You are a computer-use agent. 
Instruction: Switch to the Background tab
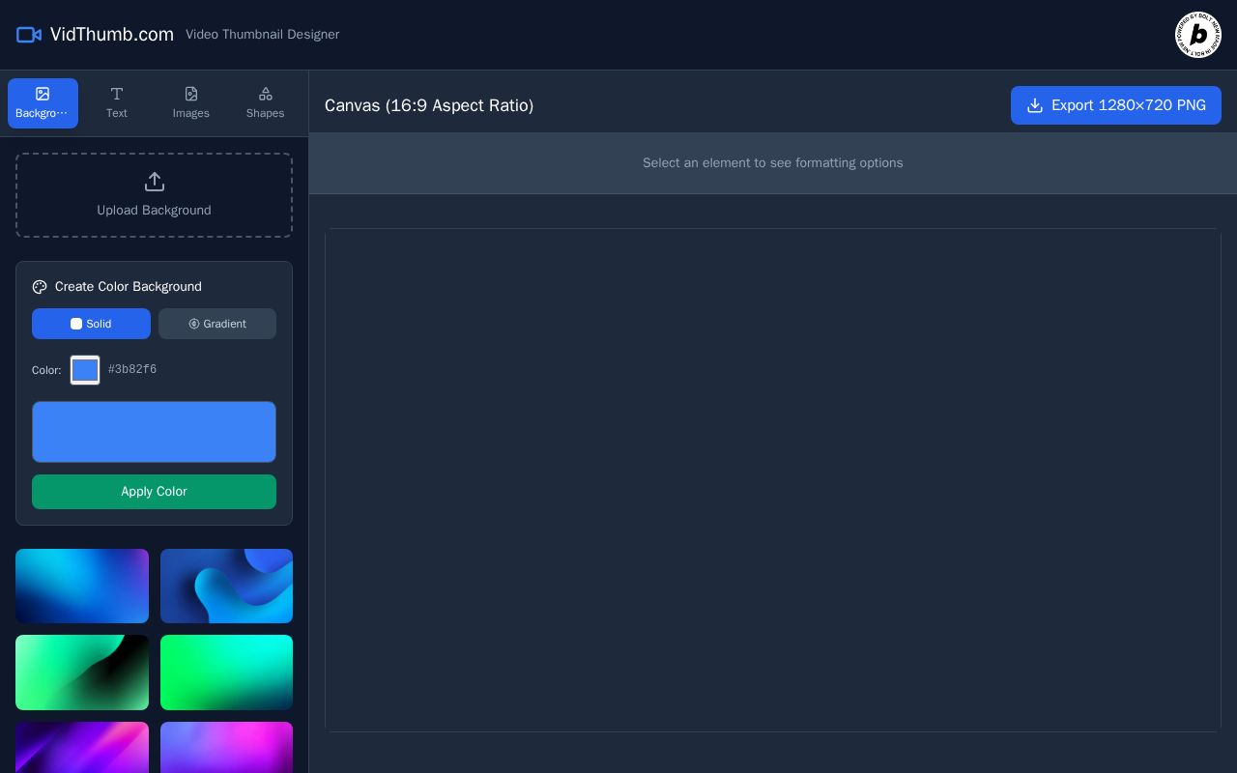tap(43, 103)
